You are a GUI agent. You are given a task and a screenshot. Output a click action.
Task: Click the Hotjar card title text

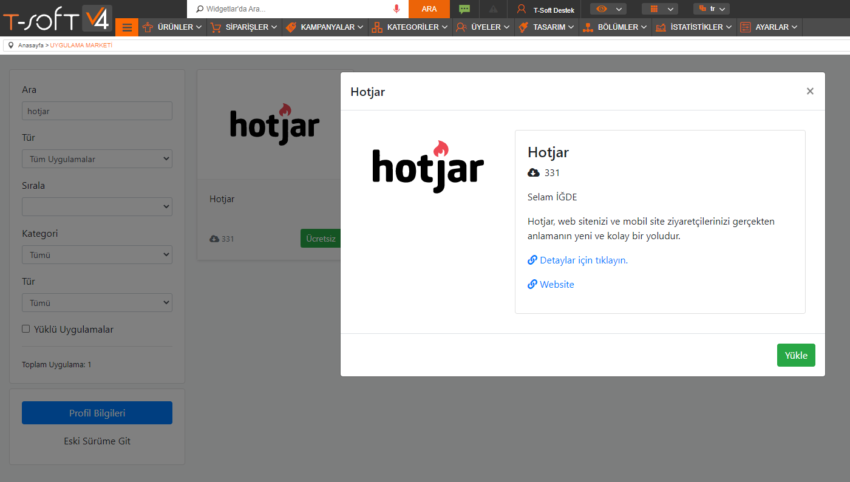(x=222, y=199)
